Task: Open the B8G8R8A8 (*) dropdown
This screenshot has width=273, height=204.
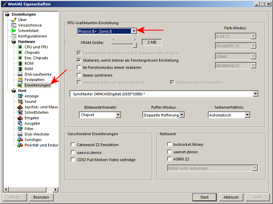Action: coord(253,66)
